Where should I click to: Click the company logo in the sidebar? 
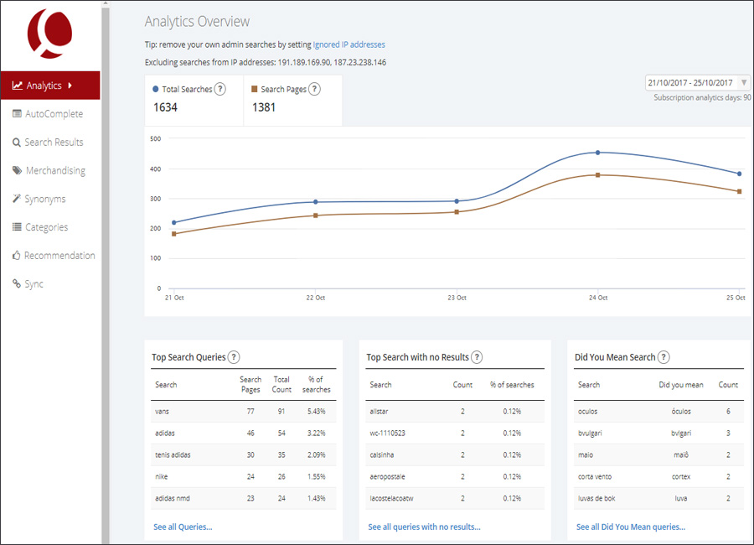49,33
